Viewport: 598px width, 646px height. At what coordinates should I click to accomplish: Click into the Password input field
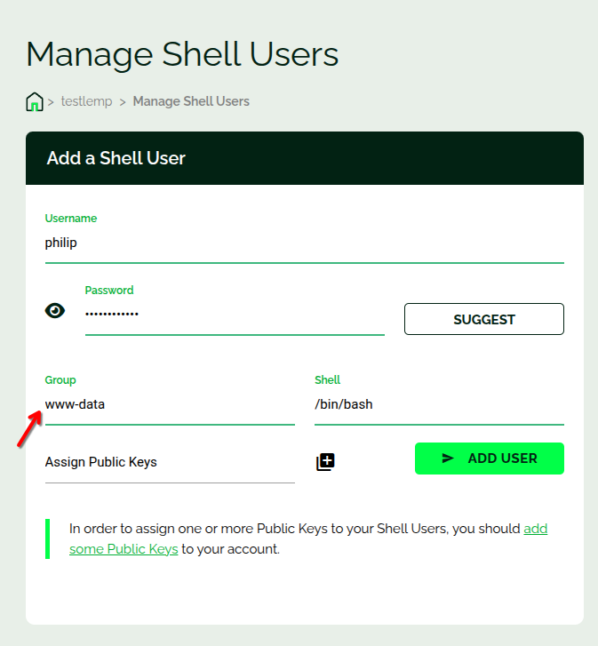[235, 315]
